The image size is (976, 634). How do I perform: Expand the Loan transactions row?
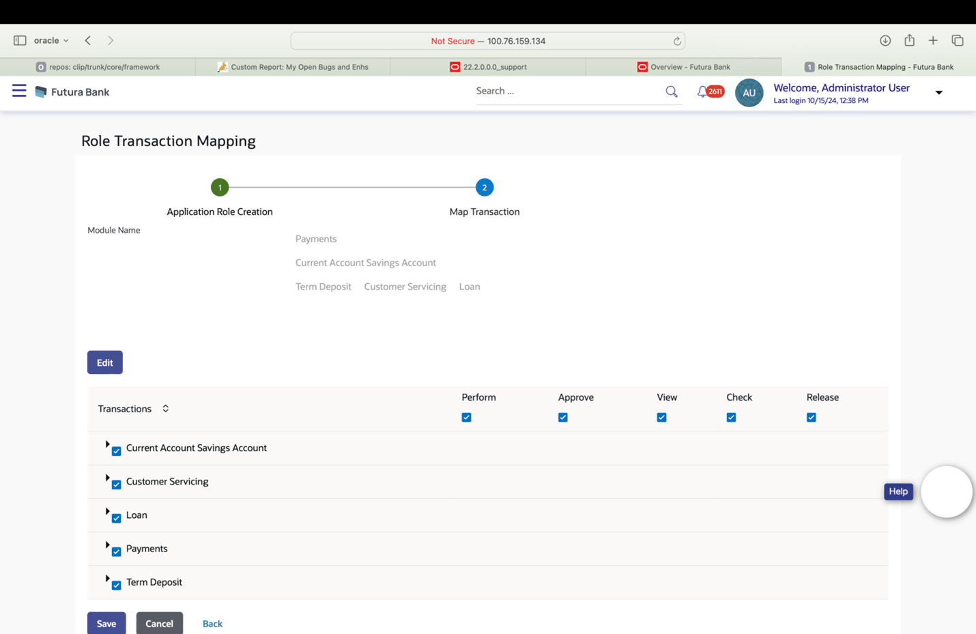coord(107,511)
